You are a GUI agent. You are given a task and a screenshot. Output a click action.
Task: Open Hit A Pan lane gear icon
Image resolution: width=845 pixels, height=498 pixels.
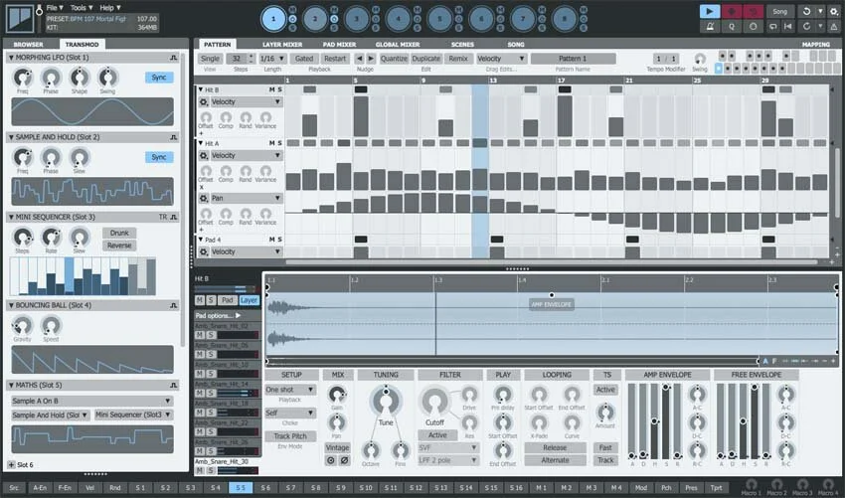click(203, 199)
